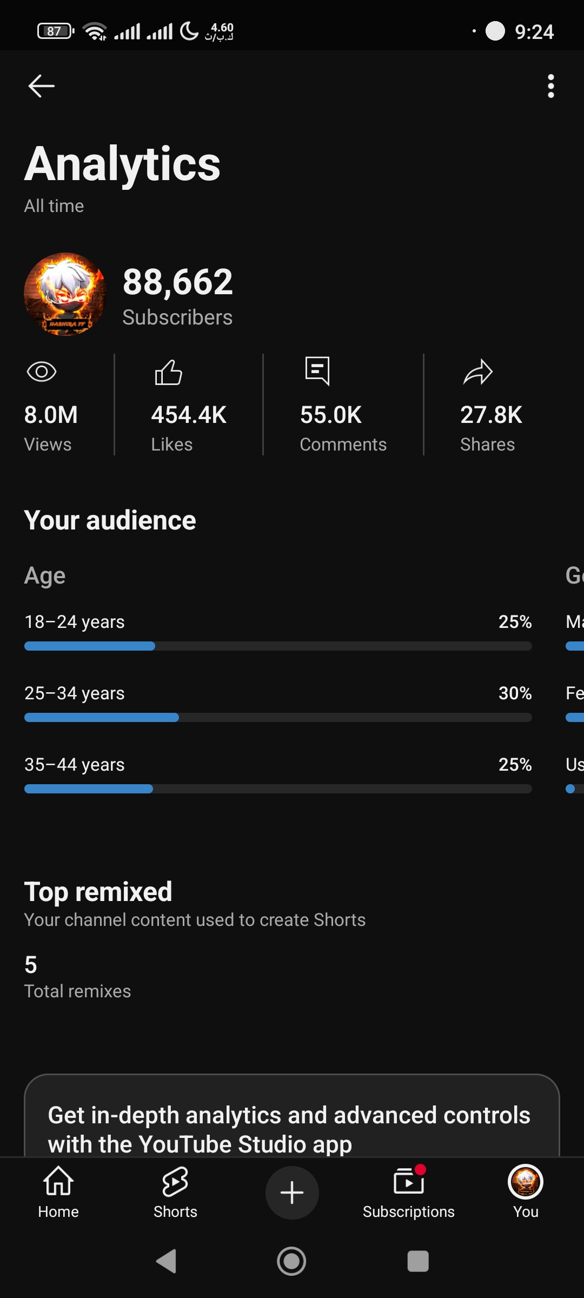Open the Subscriptions tab
This screenshot has width=584, height=1298.
[409, 1192]
